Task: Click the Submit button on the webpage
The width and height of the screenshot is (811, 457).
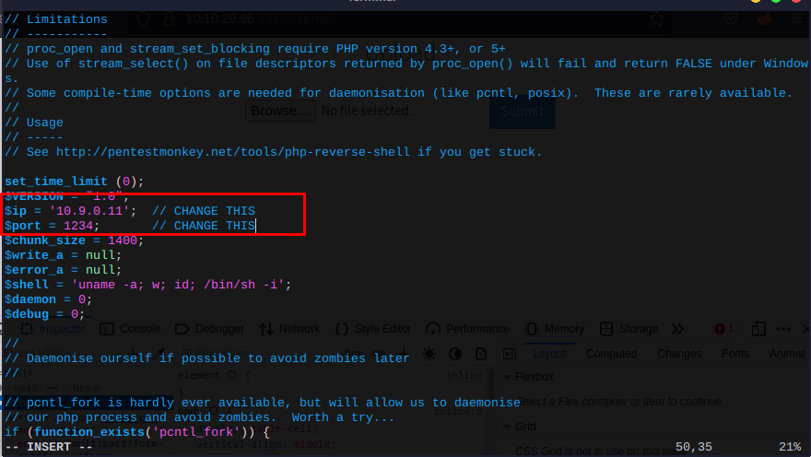Action: [523, 111]
